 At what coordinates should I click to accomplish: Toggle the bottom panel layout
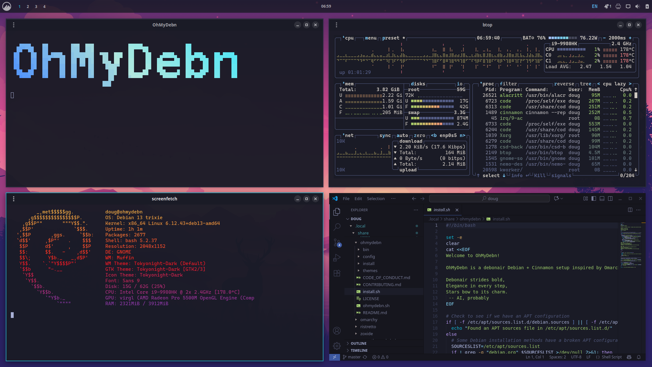tap(602, 198)
